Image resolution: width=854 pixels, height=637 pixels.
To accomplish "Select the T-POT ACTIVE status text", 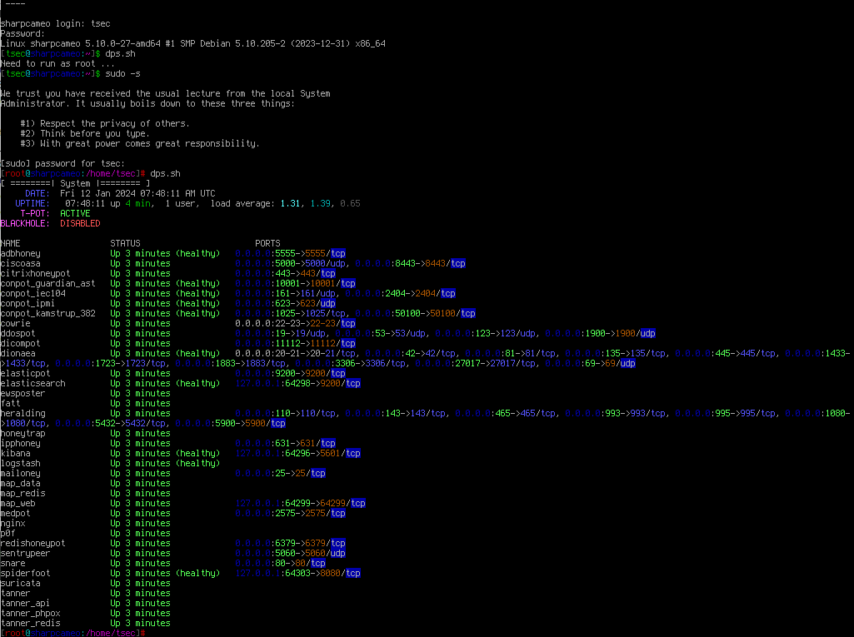I will [77, 213].
